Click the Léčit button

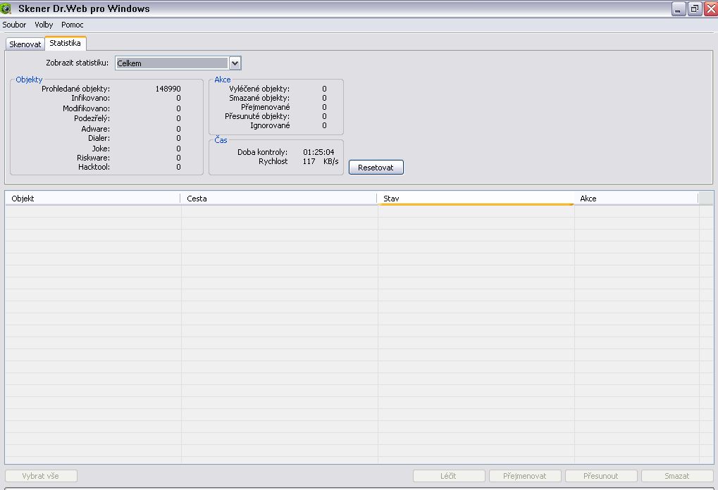click(x=449, y=476)
